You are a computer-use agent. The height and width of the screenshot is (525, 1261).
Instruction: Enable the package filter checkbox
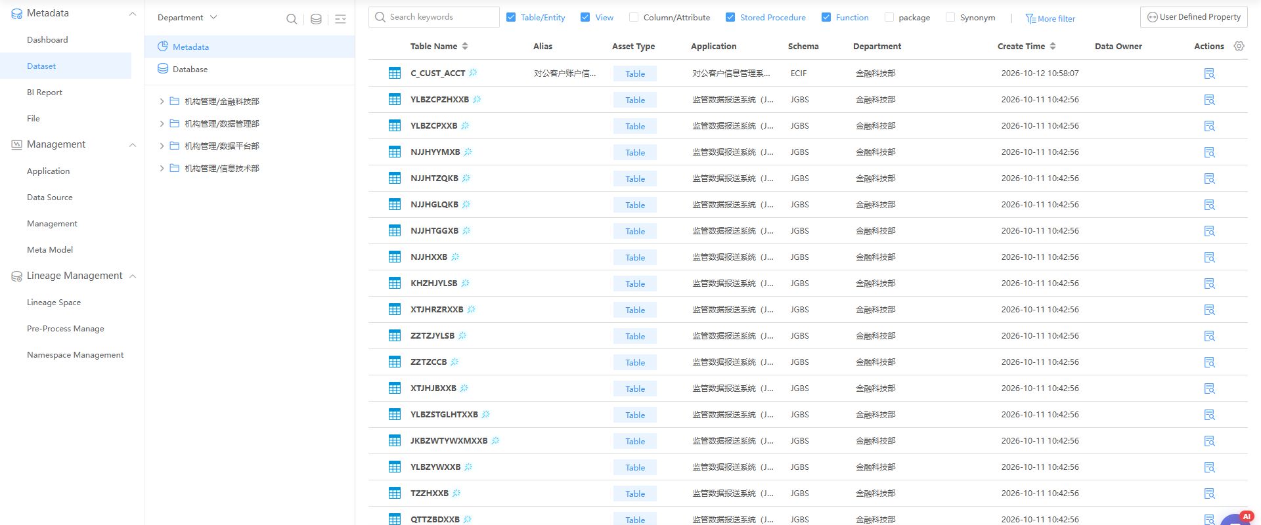889,17
